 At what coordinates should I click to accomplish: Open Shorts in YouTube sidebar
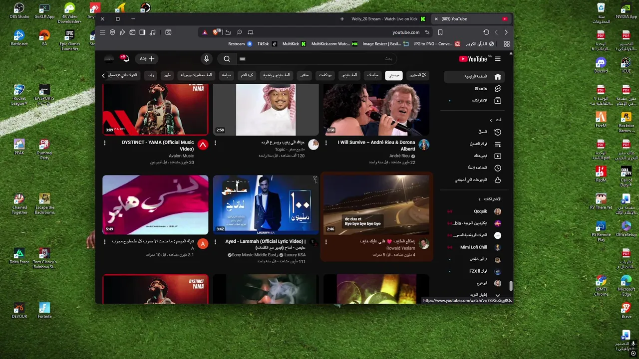pyautogui.click(x=473, y=89)
